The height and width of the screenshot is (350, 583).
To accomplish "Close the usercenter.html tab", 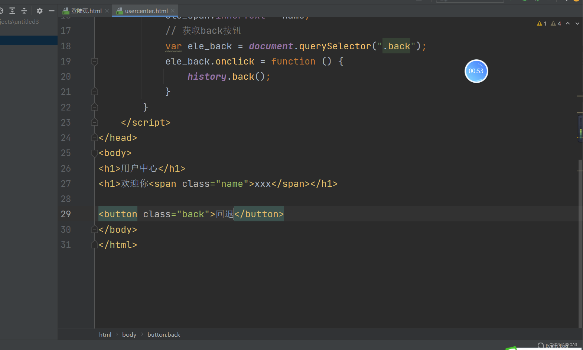I will [x=173, y=11].
